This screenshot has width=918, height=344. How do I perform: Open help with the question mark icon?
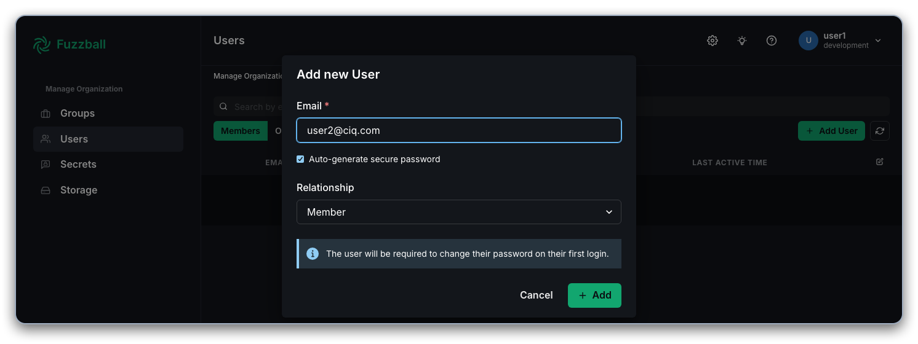[x=772, y=41]
